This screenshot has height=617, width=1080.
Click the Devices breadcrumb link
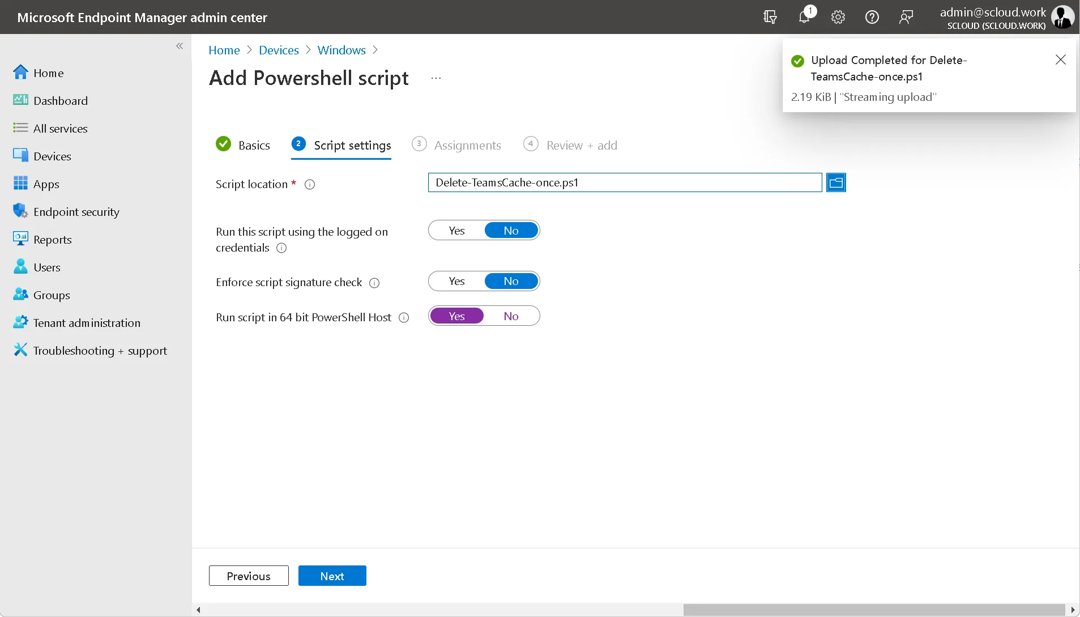pos(279,50)
